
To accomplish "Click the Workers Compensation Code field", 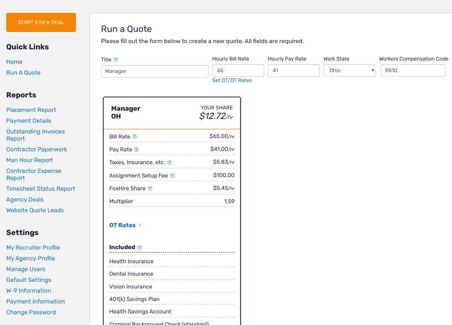I will (x=413, y=70).
